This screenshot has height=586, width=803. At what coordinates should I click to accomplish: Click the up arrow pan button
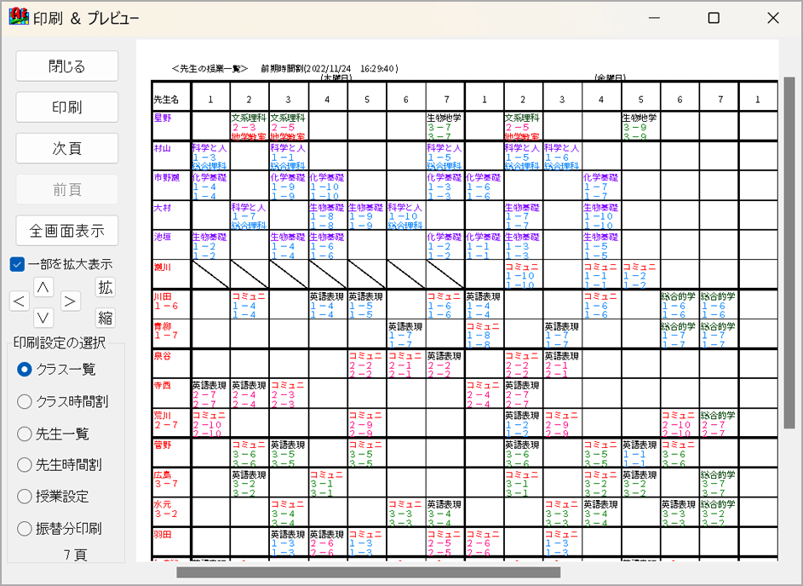43,287
